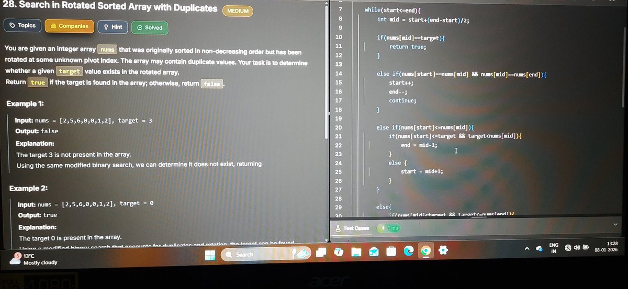Show hidden system tray icons

[x=527, y=249]
